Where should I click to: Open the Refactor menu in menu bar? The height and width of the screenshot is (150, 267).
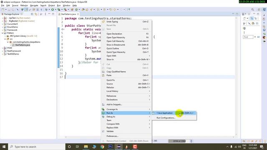tap(24, 5)
